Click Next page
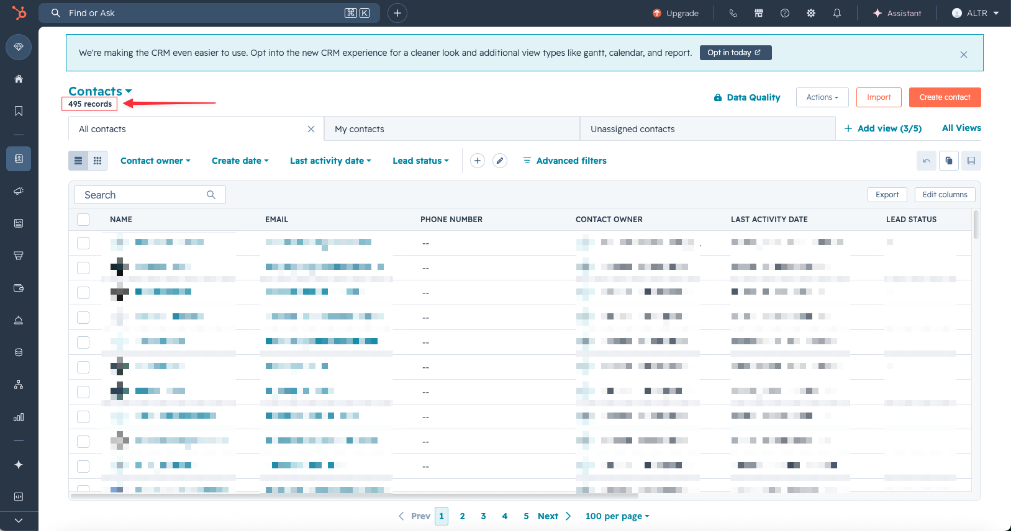This screenshot has width=1011, height=531. click(554, 516)
